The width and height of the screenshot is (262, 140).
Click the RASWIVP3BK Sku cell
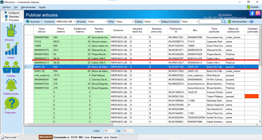[197, 122]
